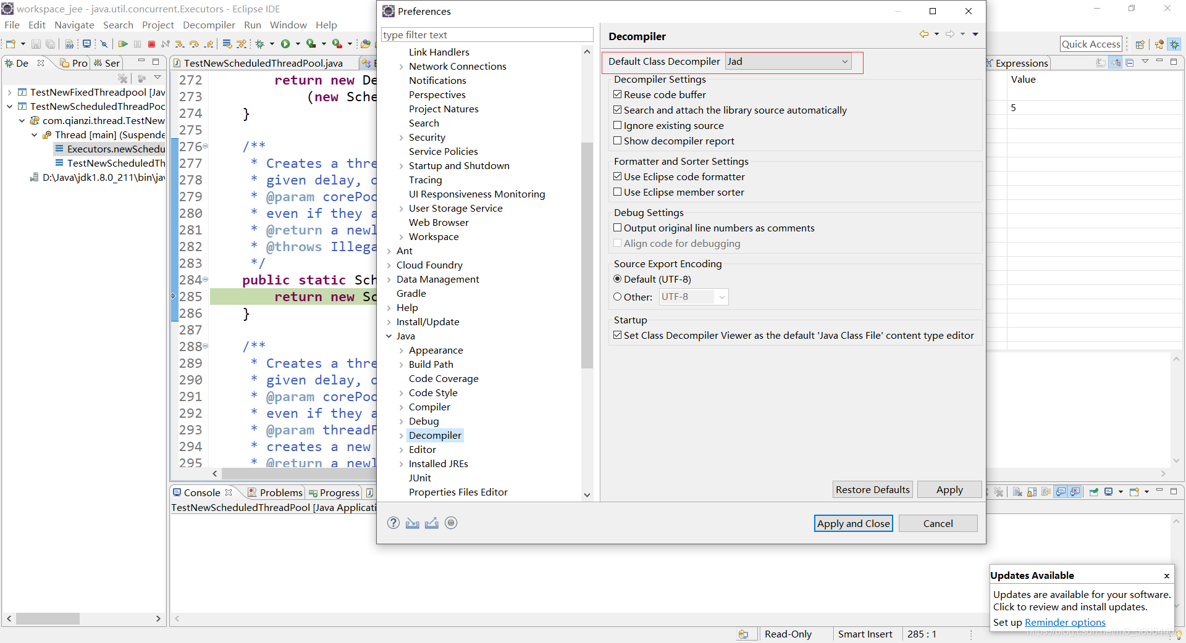
Task: Select the Other encoding radio button
Action: click(617, 297)
